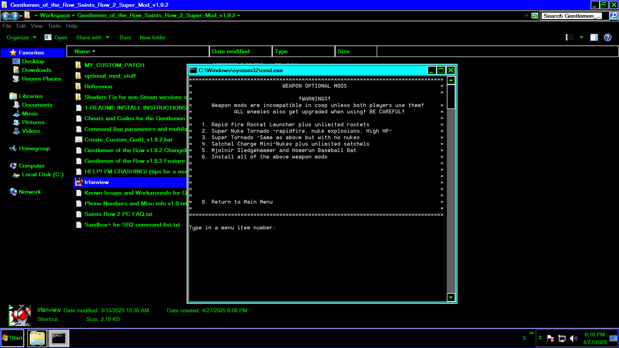Select Libraries in the navigation pane
The height and width of the screenshot is (348, 619).
[31, 96]
